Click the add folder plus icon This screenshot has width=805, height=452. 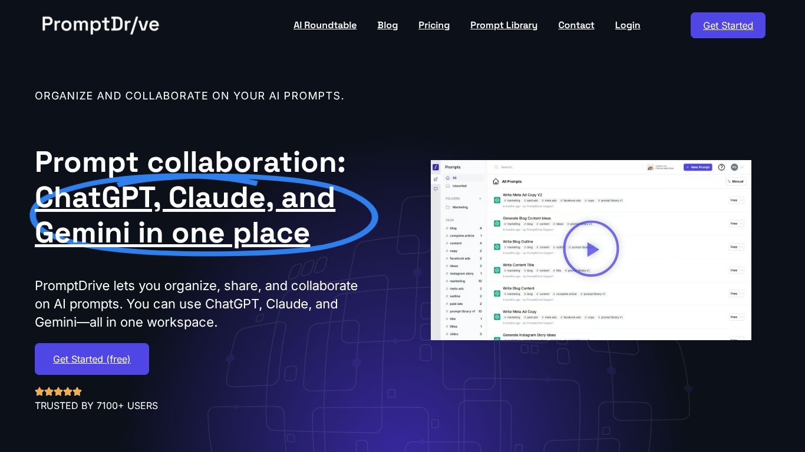(480, 199)
